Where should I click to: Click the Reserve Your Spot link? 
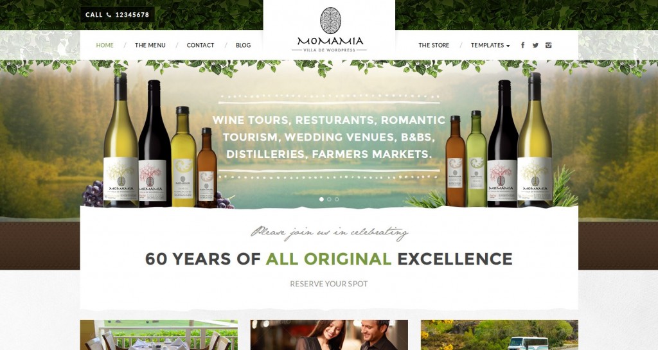pyautogui.click(x=329, y=284)
